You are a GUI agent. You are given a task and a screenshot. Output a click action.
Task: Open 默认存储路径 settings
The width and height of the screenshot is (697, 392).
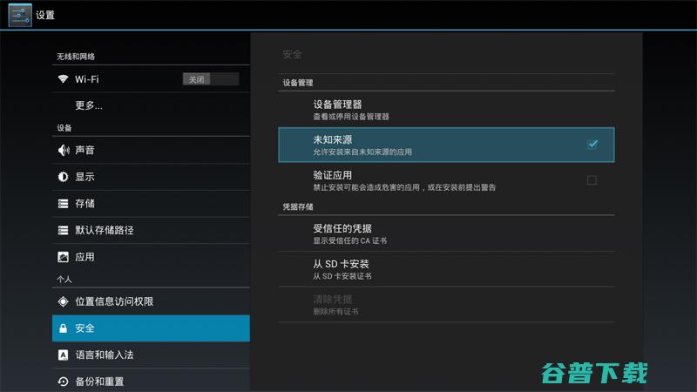coord(151,230)
